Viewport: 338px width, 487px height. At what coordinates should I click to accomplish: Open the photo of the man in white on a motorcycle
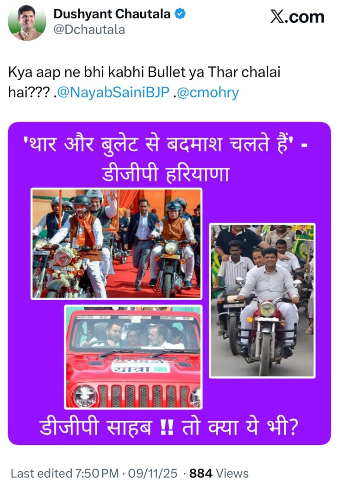click(x=262, y=301)
